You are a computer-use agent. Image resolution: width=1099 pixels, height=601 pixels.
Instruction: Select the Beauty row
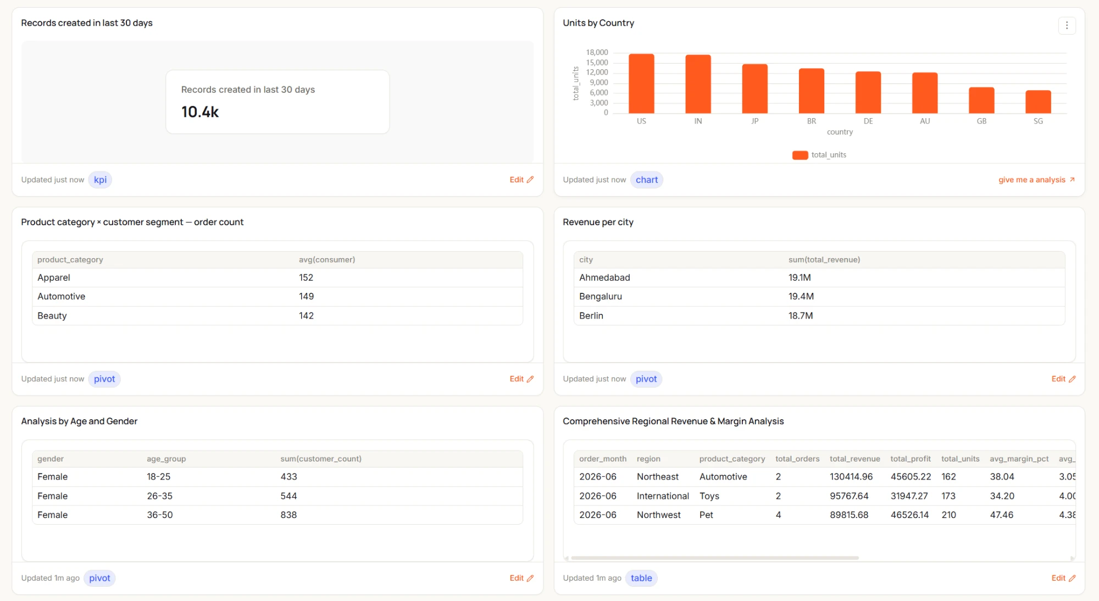pos(277,316)
